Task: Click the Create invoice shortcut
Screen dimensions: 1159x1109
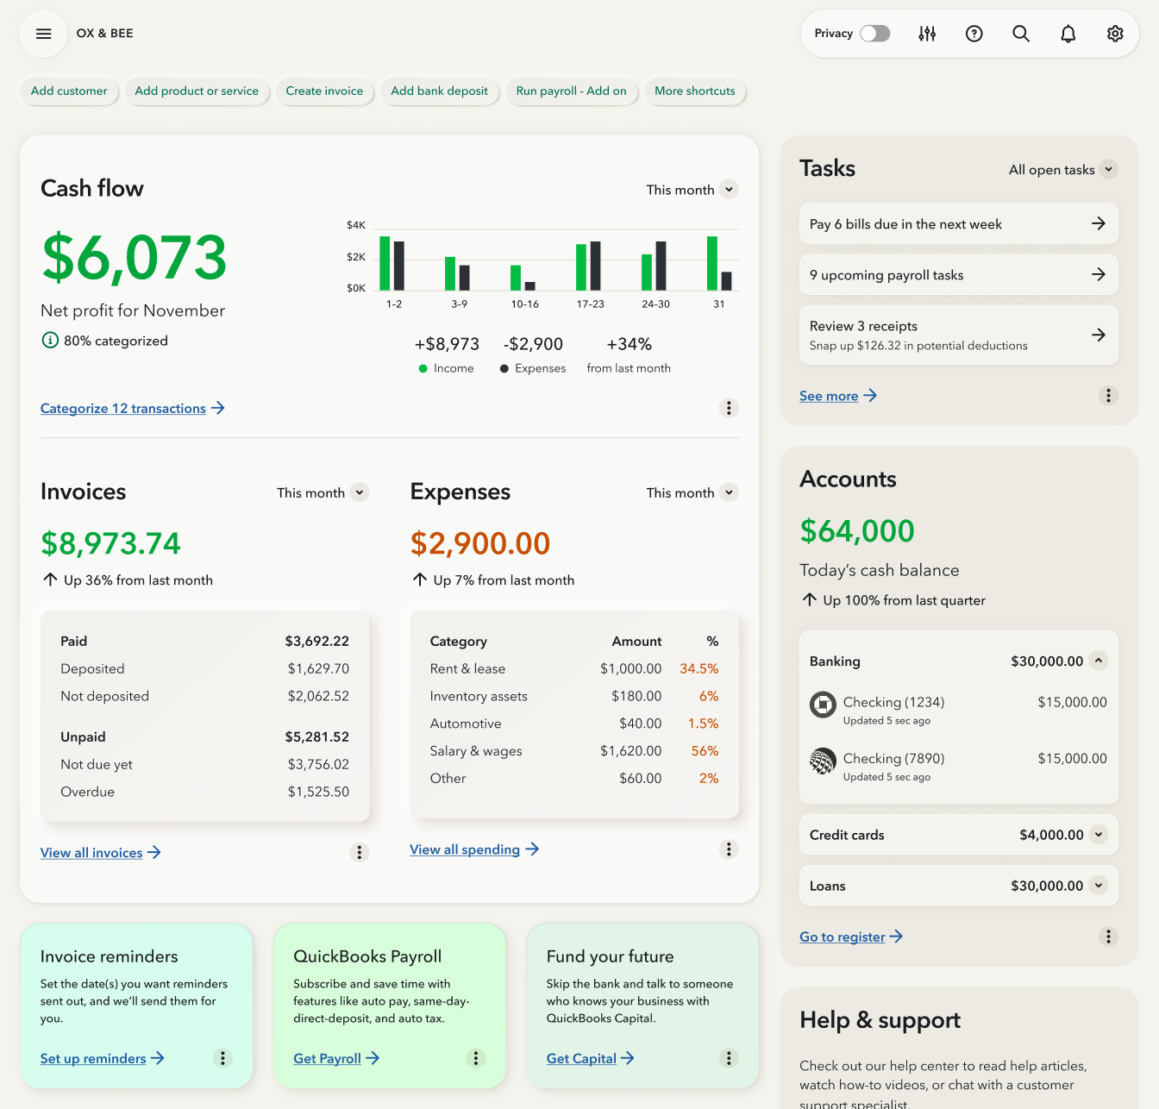Action: 324,91
